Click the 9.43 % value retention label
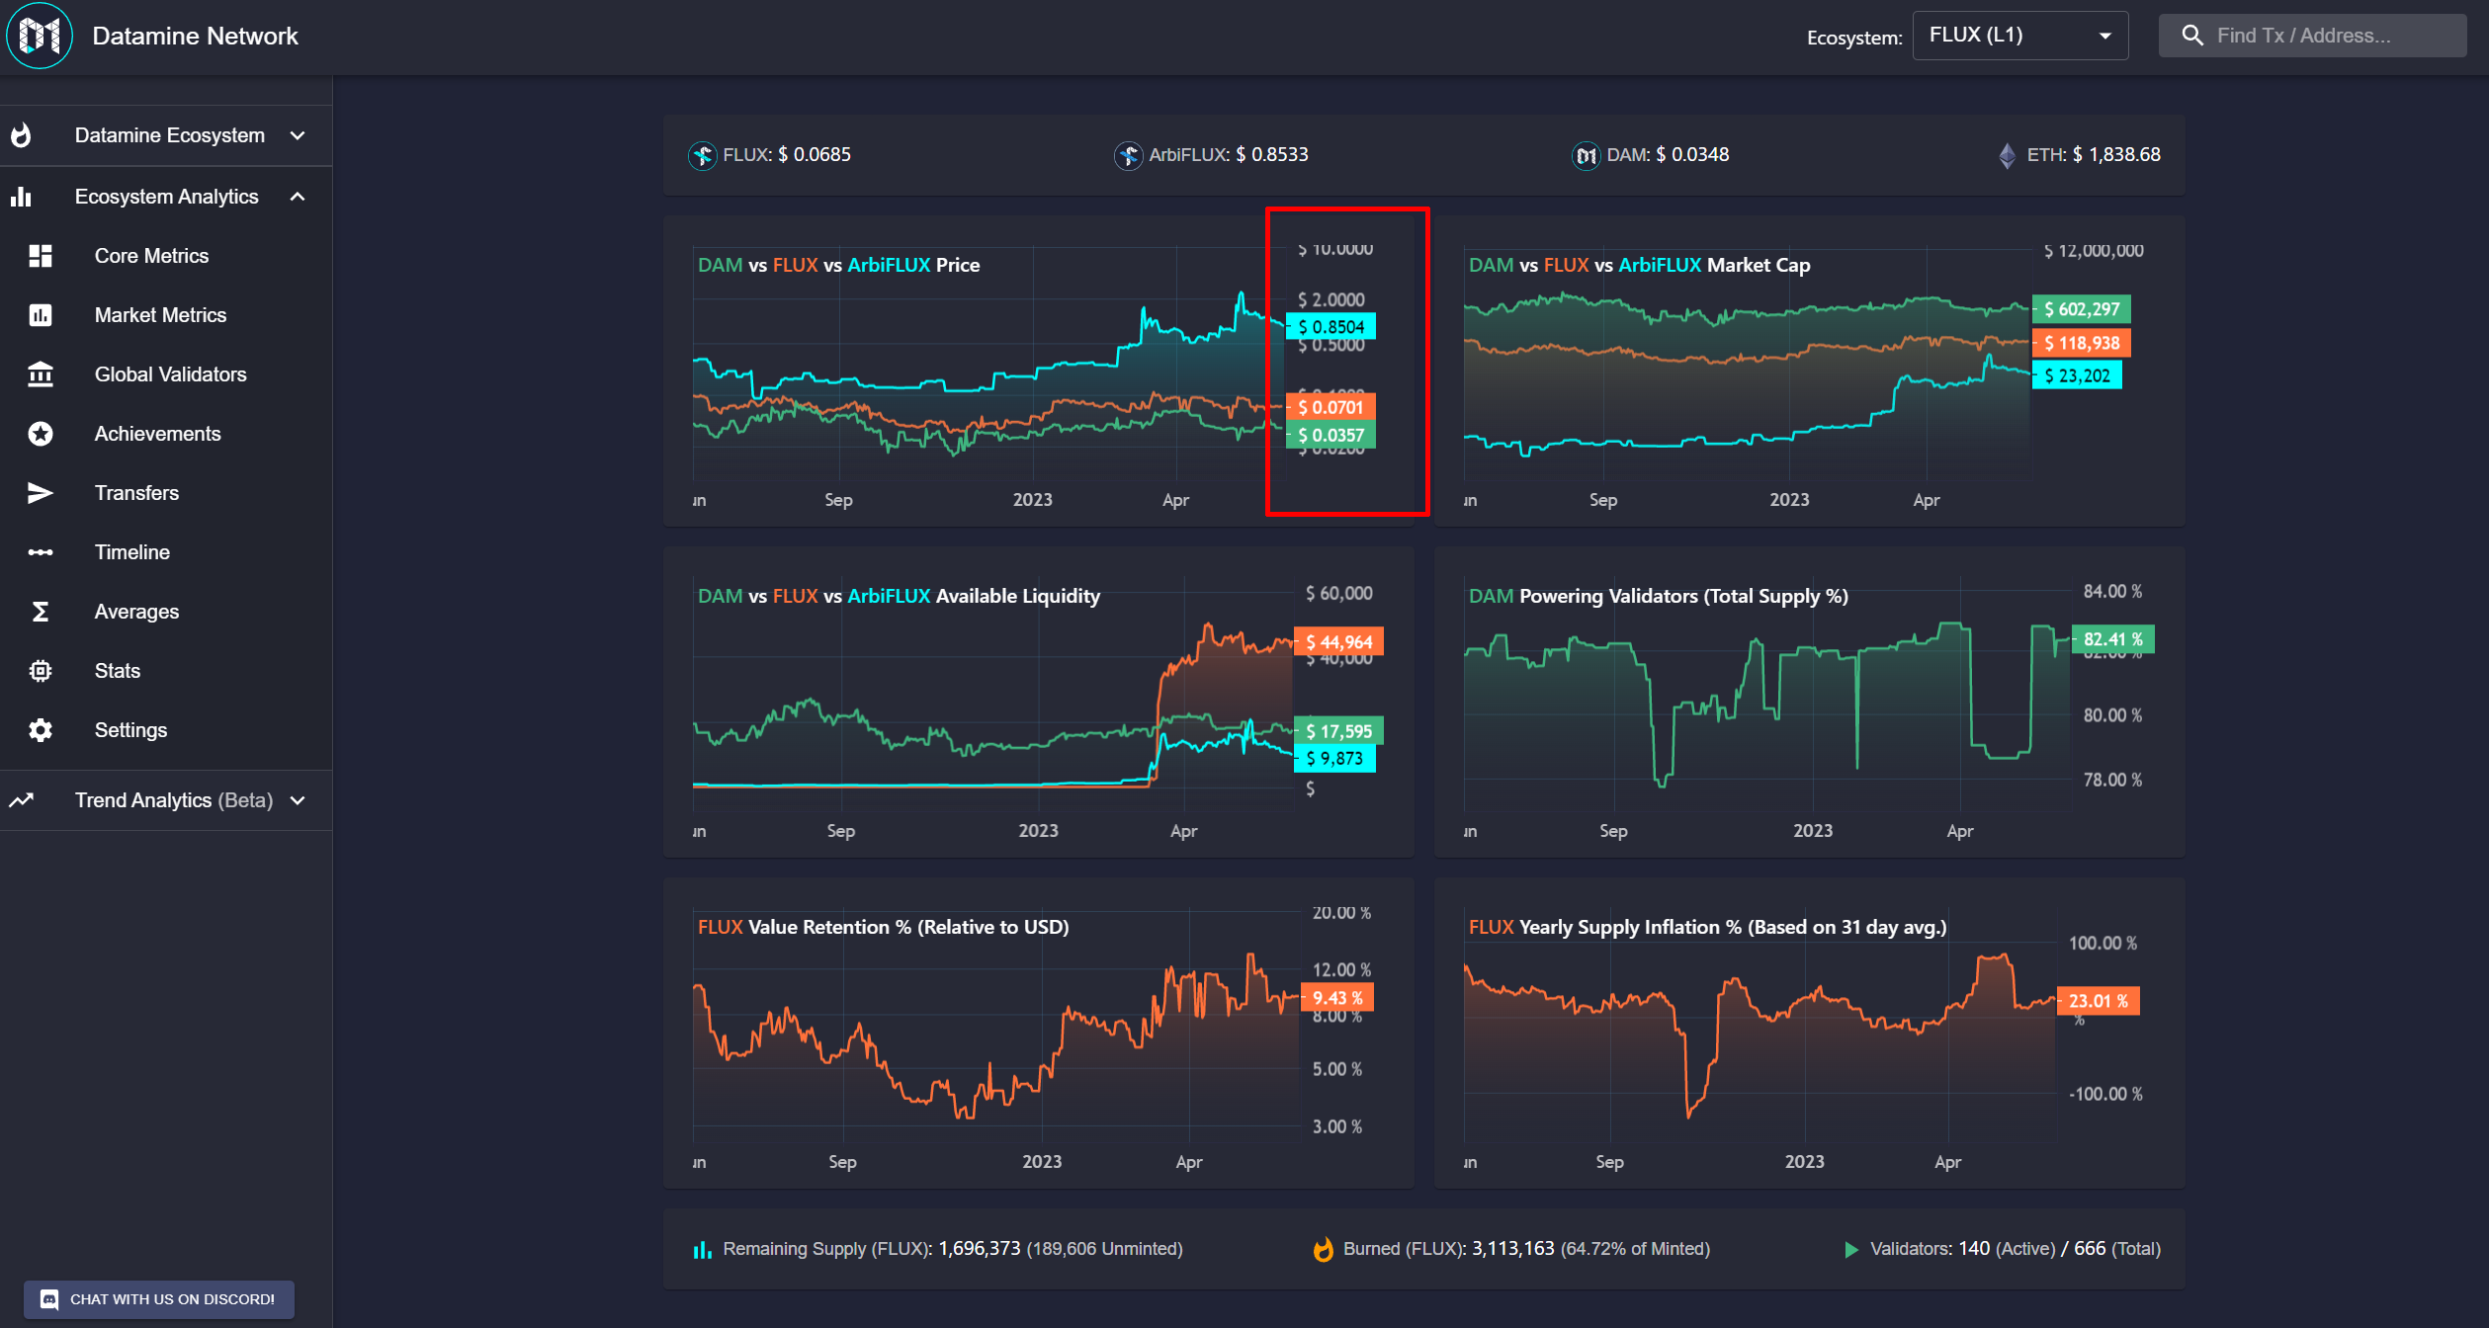The width and height of the screenshot is (2489, 1328). (x=1337, y=998)
